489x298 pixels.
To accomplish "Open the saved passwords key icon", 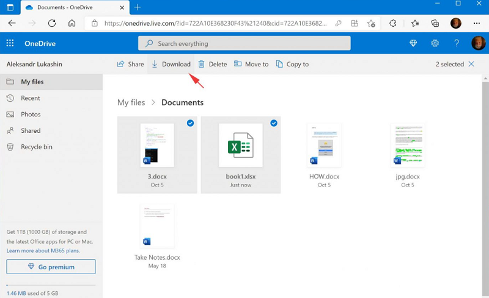I will click(x=338, y=23).
